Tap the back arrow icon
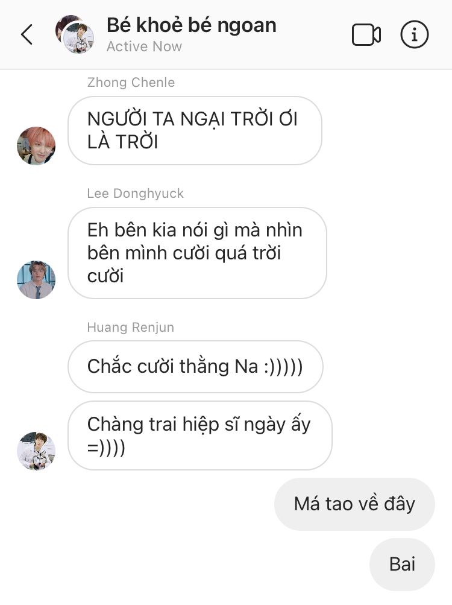This screenshot has width=452, height=605. (x=27, y=34)
